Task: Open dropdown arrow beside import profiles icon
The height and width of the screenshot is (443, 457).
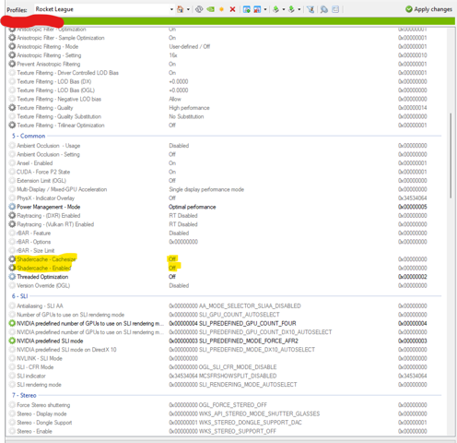Action: tap(299, 9)
